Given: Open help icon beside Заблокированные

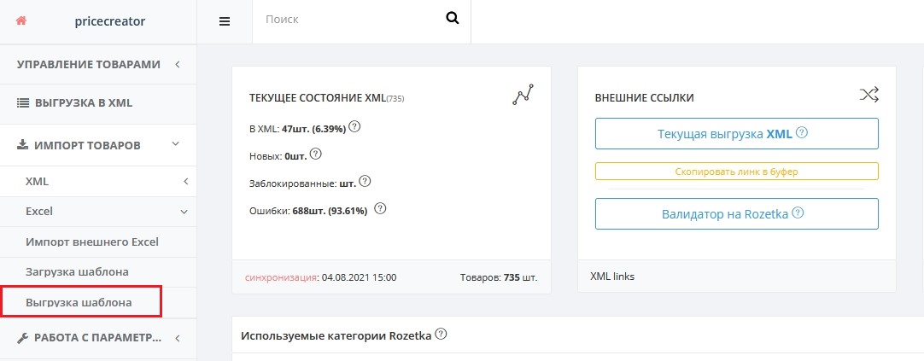Looking at the screenshot, I should click(x=365, y=182).
